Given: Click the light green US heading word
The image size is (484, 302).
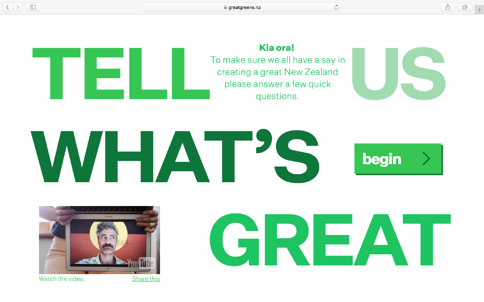Looking at the screenshot, I should (399, 73).
